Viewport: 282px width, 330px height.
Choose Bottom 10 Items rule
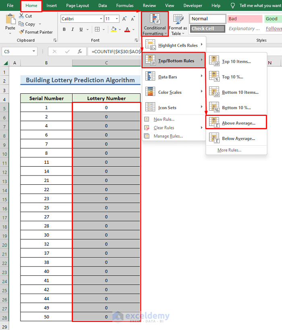[x=236, y=92]
